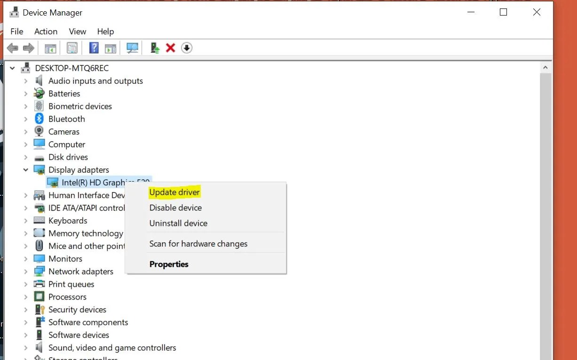577x360 pixels.
Task: Click the scrollbar up arrow
Action: point(545,67)
